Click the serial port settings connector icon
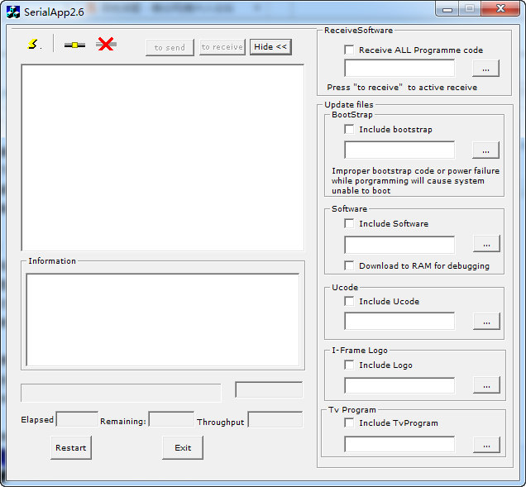 tap(74, 45)
